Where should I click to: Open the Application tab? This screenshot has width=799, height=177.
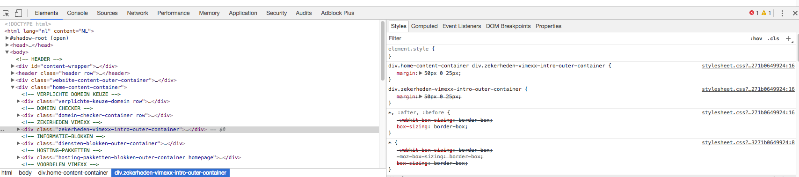[243, 13]
